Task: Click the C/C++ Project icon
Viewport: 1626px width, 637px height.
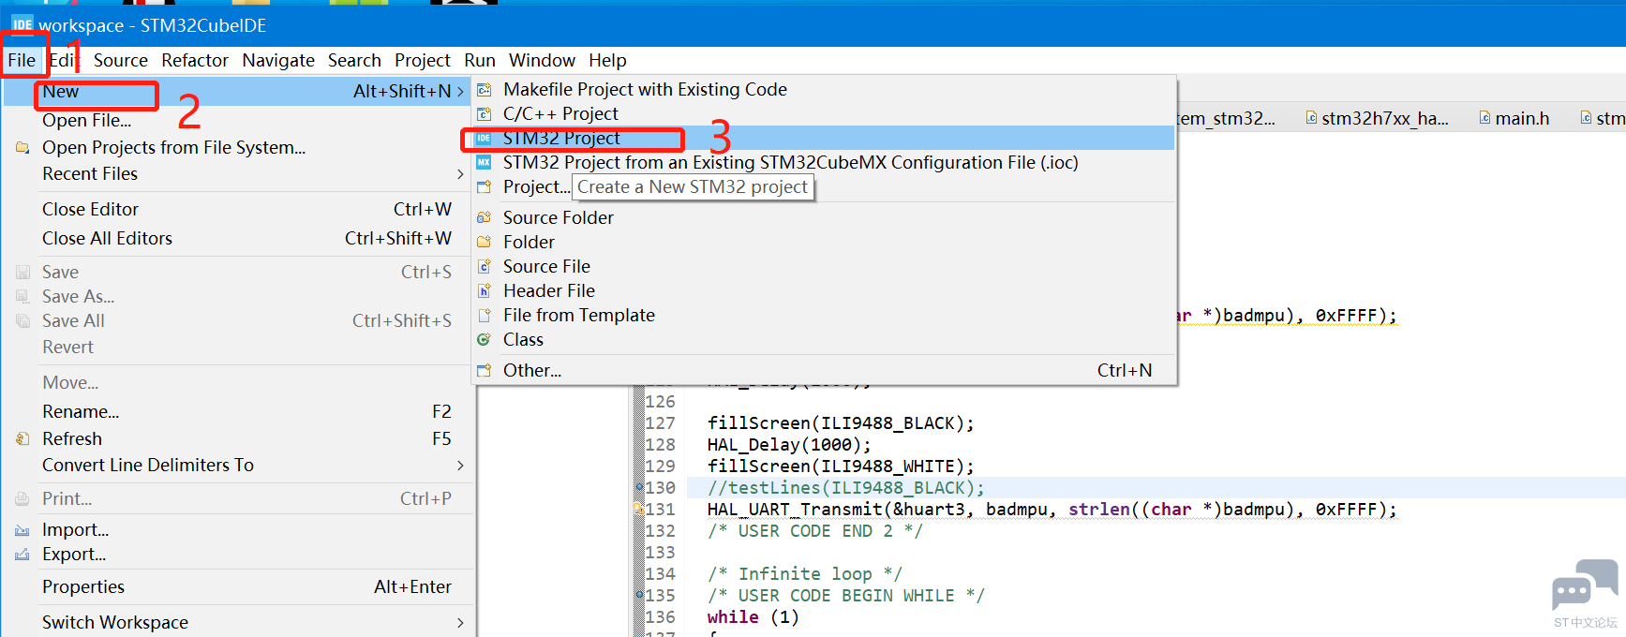Action: coord(484,114)
